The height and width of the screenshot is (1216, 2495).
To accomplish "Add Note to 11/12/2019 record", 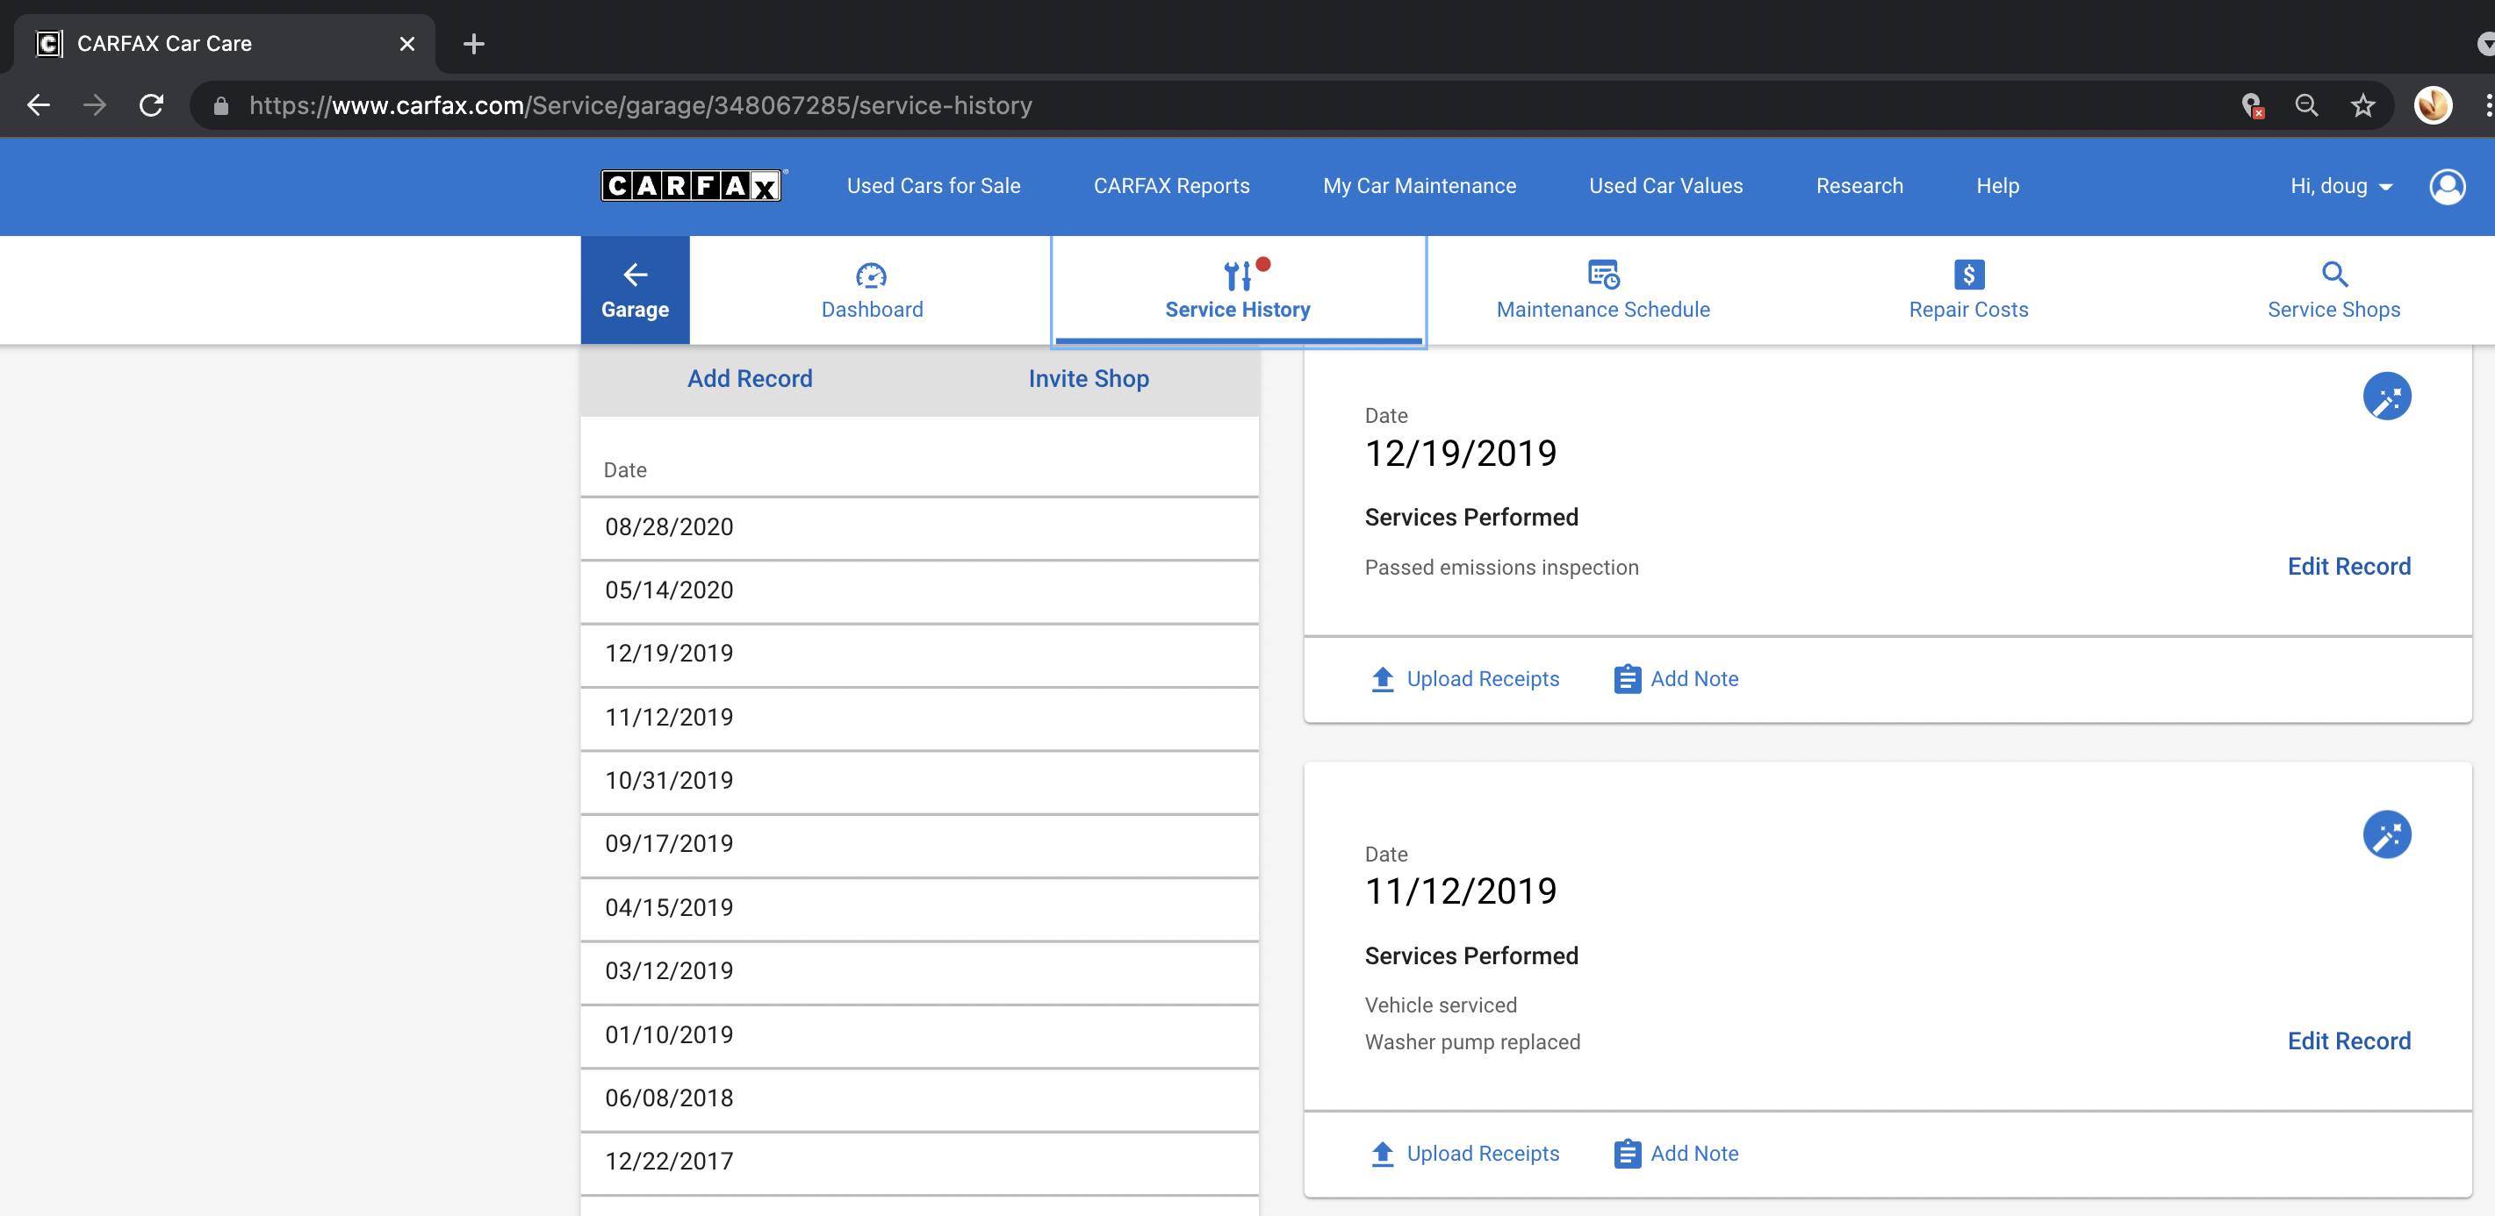I will 1677,1153.
